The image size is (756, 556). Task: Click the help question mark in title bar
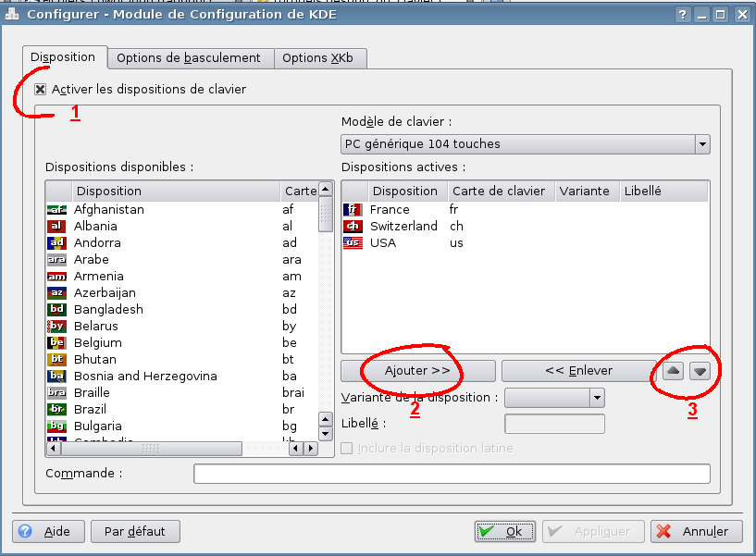pyautogui.click(x=682, y=14)
